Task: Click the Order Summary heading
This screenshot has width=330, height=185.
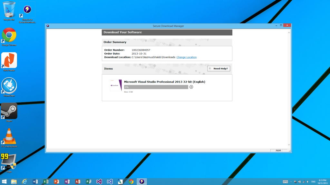Action: tap(115, 42)
